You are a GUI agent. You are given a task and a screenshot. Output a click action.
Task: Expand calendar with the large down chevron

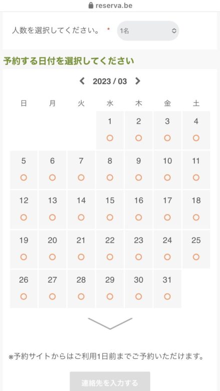[110, 323]
